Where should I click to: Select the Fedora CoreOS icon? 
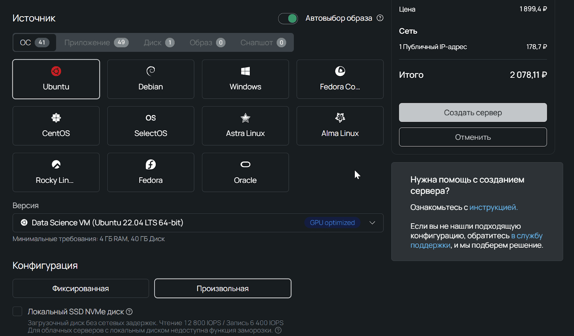pos(340,71)
